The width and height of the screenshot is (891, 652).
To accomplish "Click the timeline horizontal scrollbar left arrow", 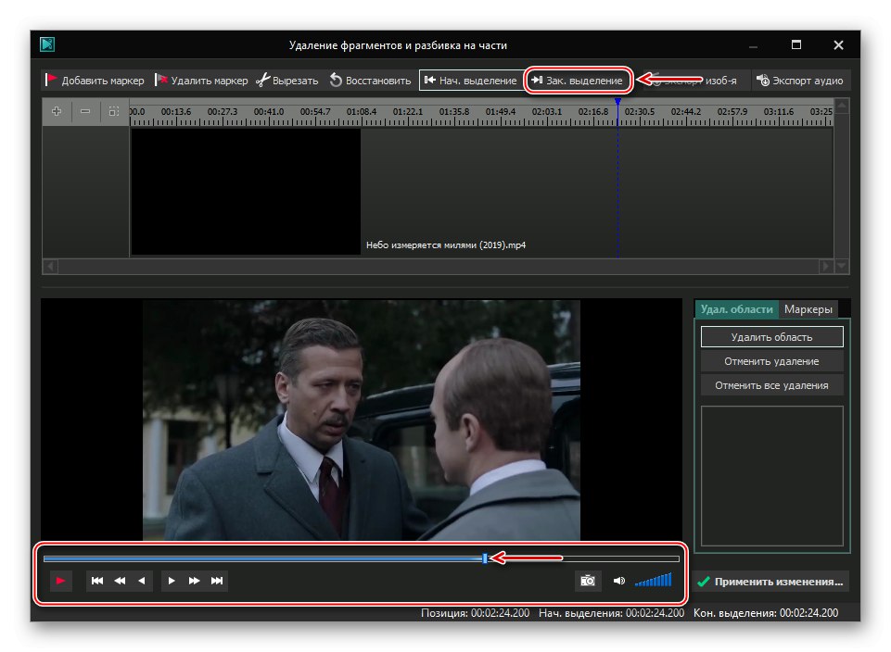I will (50, 266).
